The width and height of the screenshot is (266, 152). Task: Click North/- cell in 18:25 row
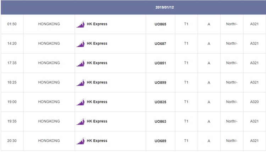(232, 82)
